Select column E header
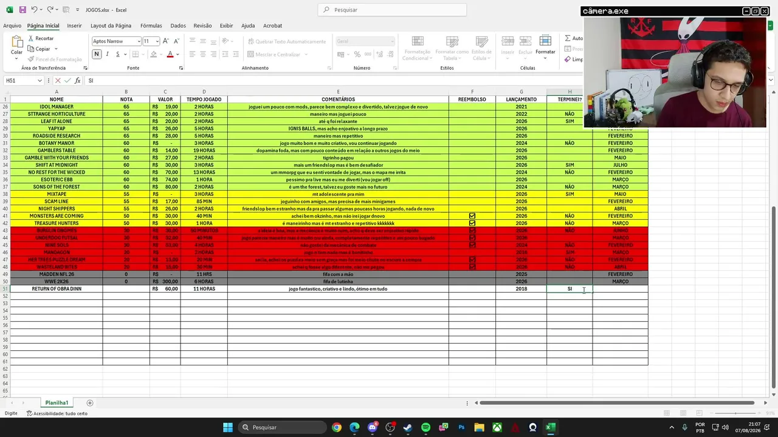 (x=338, y=92)
